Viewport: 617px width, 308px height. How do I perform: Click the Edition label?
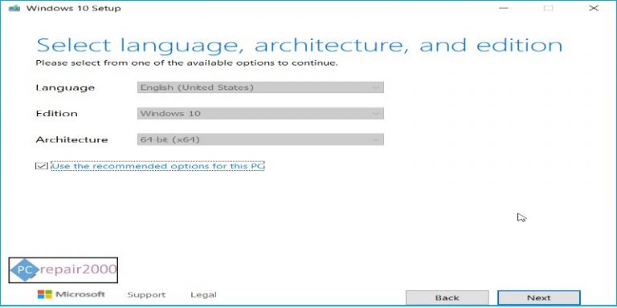point(57,114)
